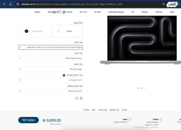The height and width of the screenshot is (130, 181).
Task: Click the yad2 logo badge
Action: (x=172, y=5)
